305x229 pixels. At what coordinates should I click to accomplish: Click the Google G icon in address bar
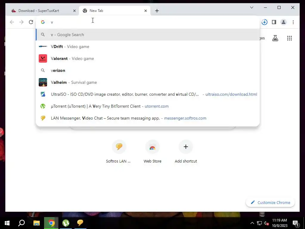click(43, 22)
